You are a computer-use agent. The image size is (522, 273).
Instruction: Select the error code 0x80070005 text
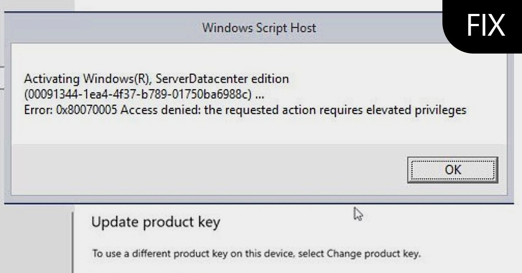[82, 110]
